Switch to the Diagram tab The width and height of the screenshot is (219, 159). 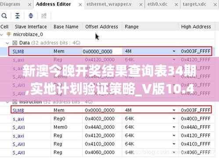[x=10, y=4]
